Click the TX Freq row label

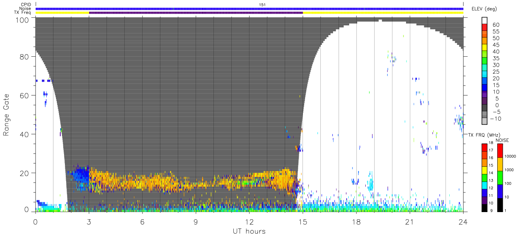click(x=23, y=13)
